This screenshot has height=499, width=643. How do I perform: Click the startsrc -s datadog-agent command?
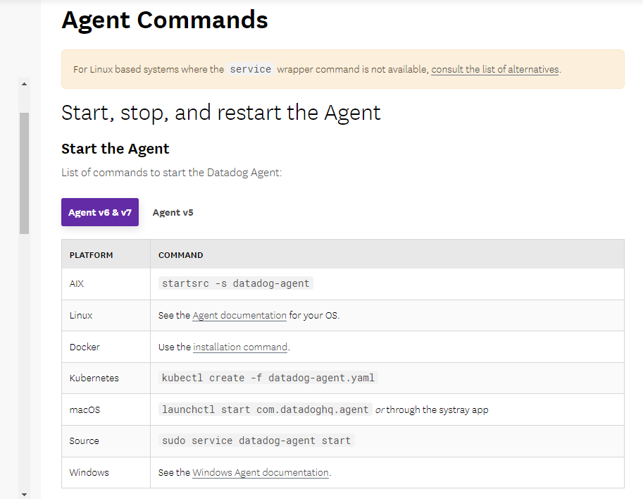coord(236,283)
